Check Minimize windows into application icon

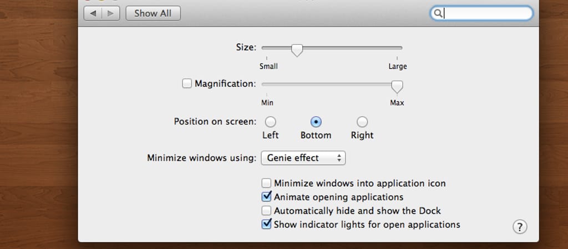(x=266, y=183)
